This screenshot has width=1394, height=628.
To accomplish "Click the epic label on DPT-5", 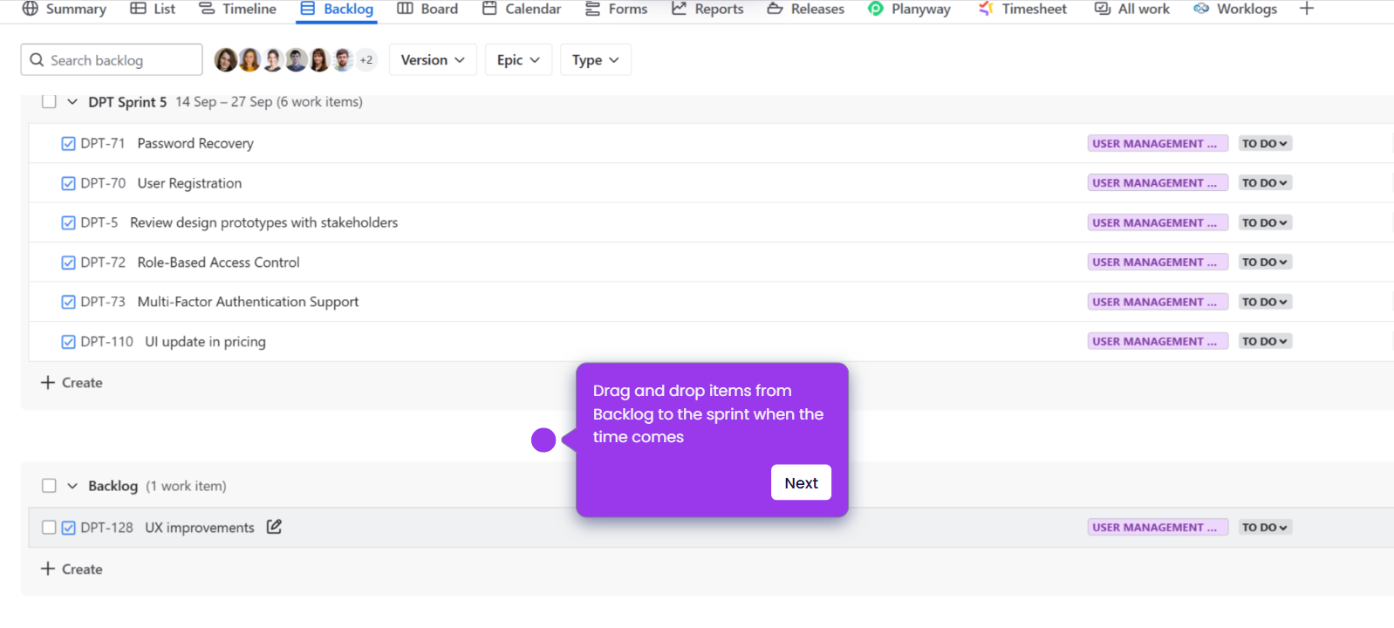I will [x=1158, y=222].
